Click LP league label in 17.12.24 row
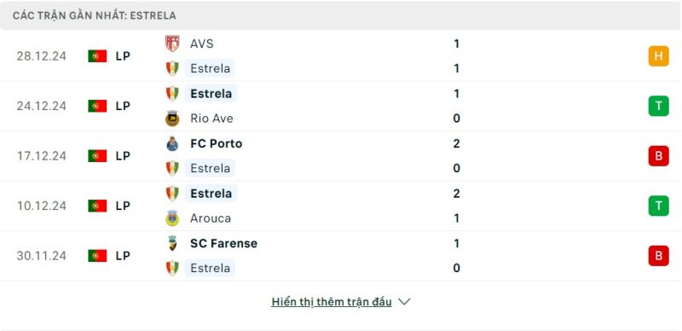This screenshot has height=331, width=682. click(x=123, y=156)
